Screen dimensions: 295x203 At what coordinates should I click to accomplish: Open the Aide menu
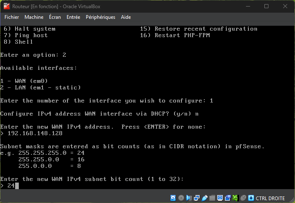(126, 17)
